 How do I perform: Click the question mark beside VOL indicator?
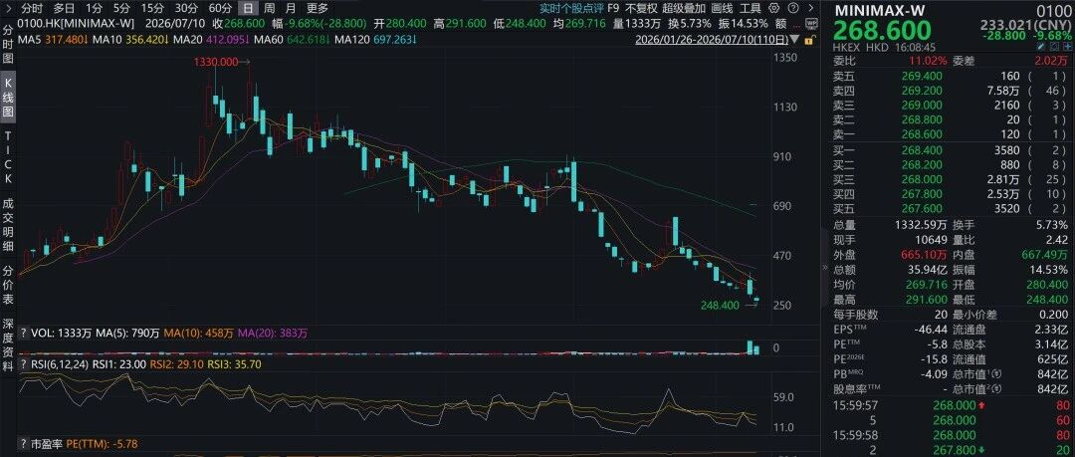(23, 333)
